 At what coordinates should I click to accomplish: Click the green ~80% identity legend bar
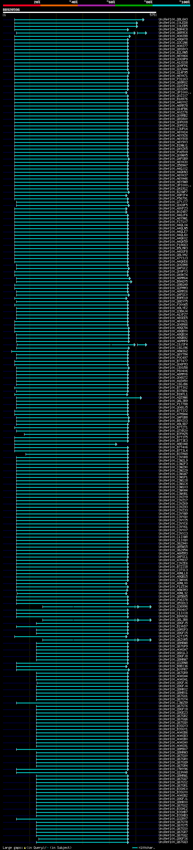point(134,5)
